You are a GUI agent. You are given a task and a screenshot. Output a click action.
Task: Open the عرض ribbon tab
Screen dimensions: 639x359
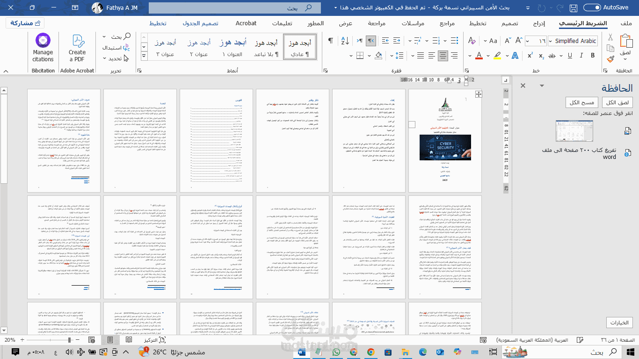[346, 23]
